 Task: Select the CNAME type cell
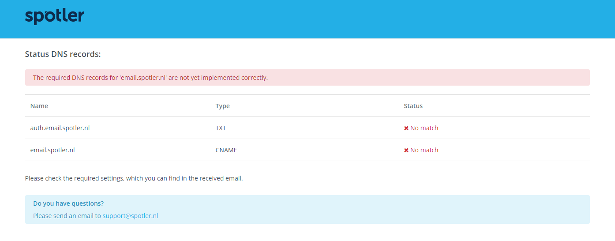point(226,150)
